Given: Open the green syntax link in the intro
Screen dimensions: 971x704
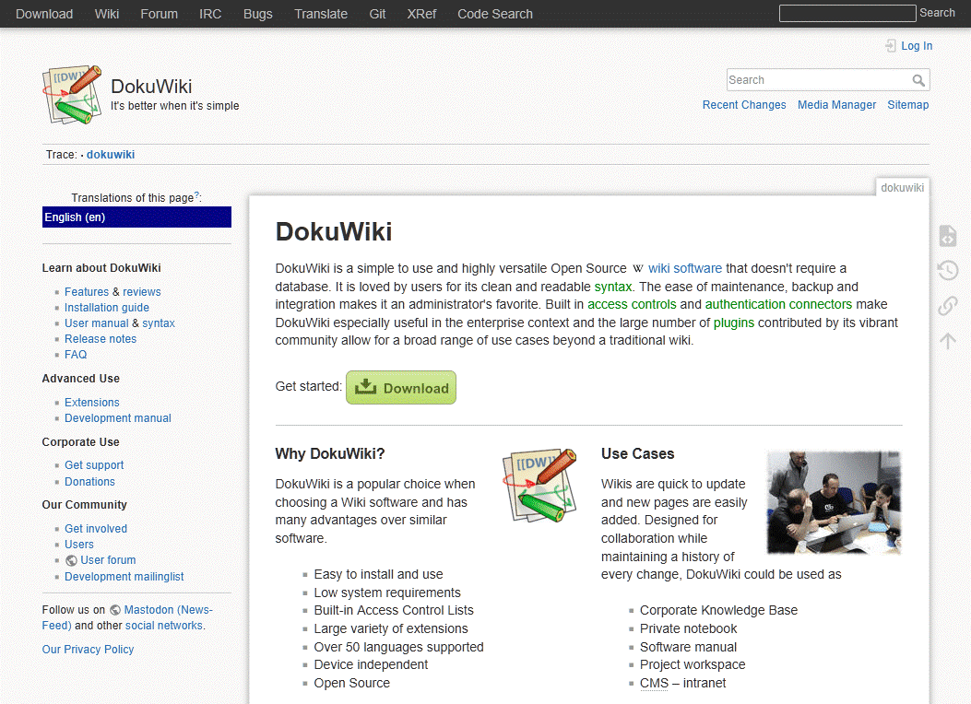Looking at the screenshot, I should click(x=613, y=287).
